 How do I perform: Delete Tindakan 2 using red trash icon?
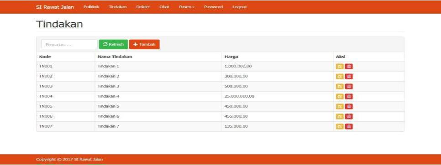pyautogui.click(x=349, y=77)
